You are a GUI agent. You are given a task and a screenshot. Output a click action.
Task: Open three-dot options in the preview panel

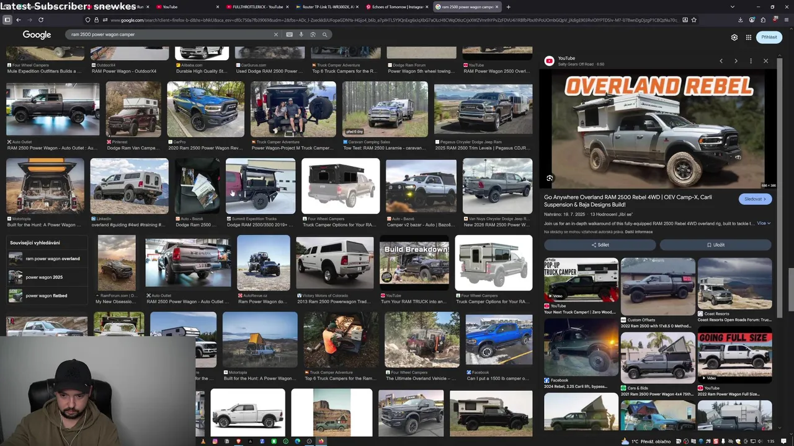tap(751, 61)
